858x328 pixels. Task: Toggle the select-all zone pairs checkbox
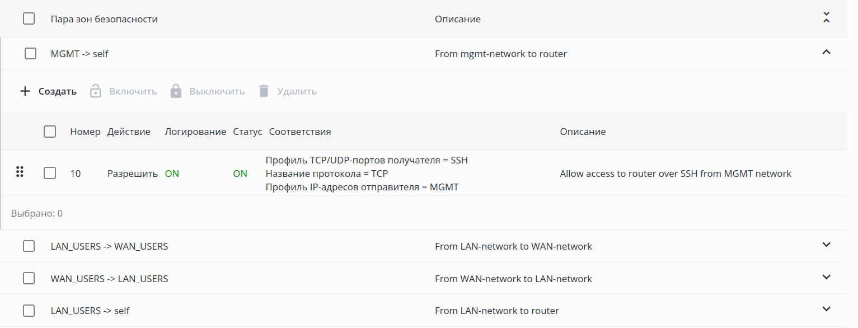29,19
